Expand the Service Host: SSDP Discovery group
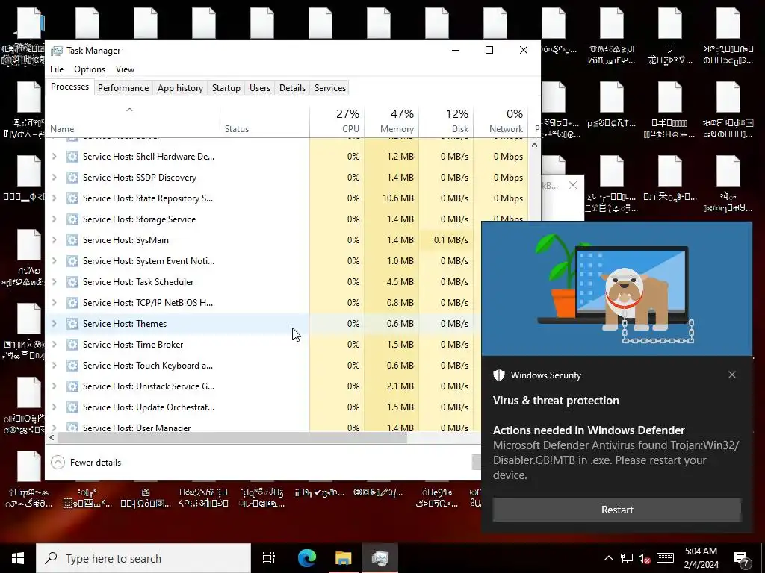The height and width of the screenshot is (573, 765). click(x=54, y=178)
